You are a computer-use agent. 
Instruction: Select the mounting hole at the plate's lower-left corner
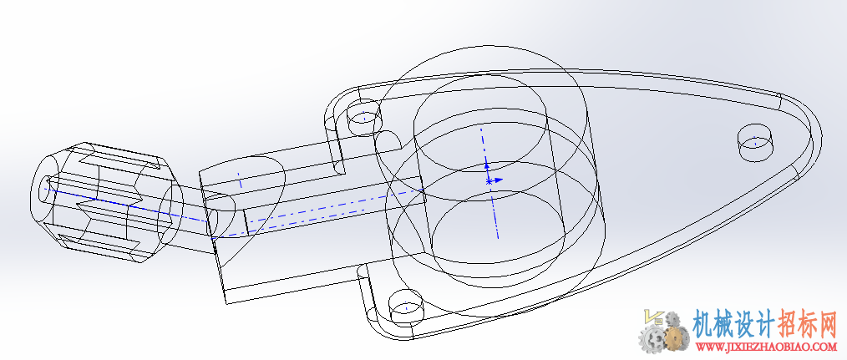click(x=406, y=307)
